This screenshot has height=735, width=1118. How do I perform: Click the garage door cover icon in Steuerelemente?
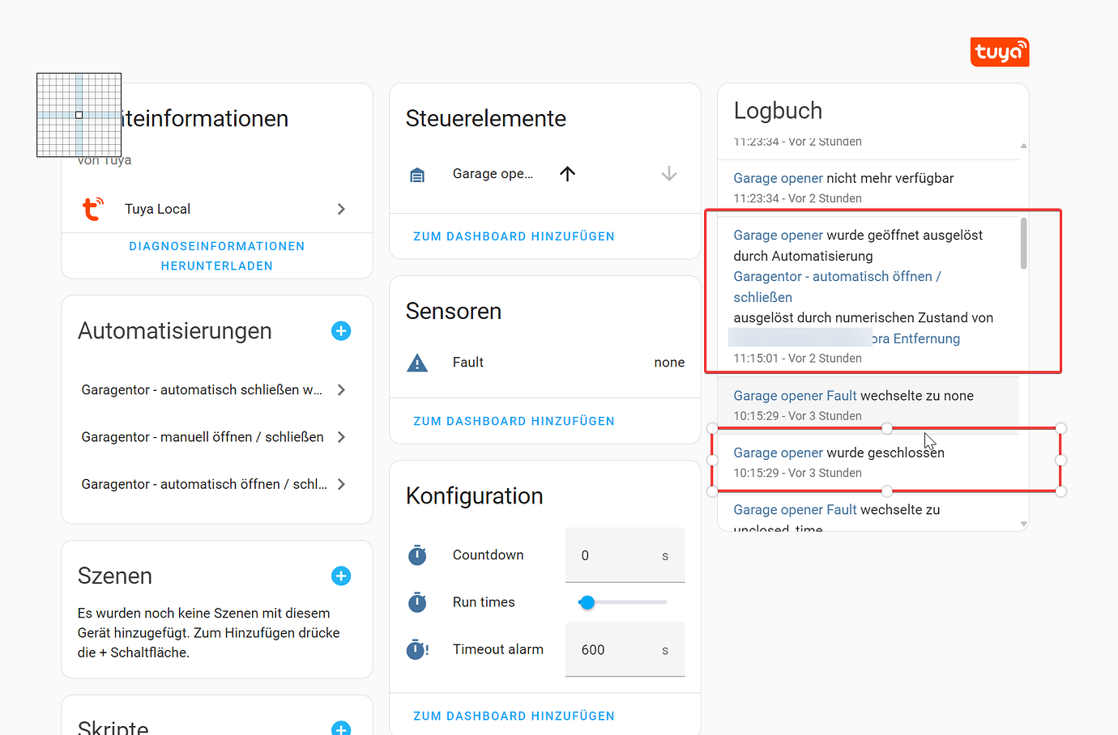[416, 173]
